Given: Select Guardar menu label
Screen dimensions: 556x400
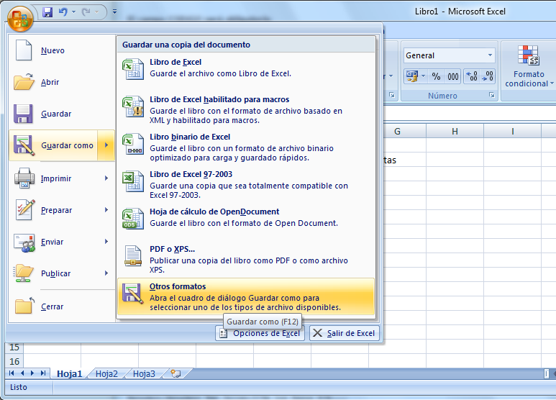Looking at the screenshot, I should [56, 114].
